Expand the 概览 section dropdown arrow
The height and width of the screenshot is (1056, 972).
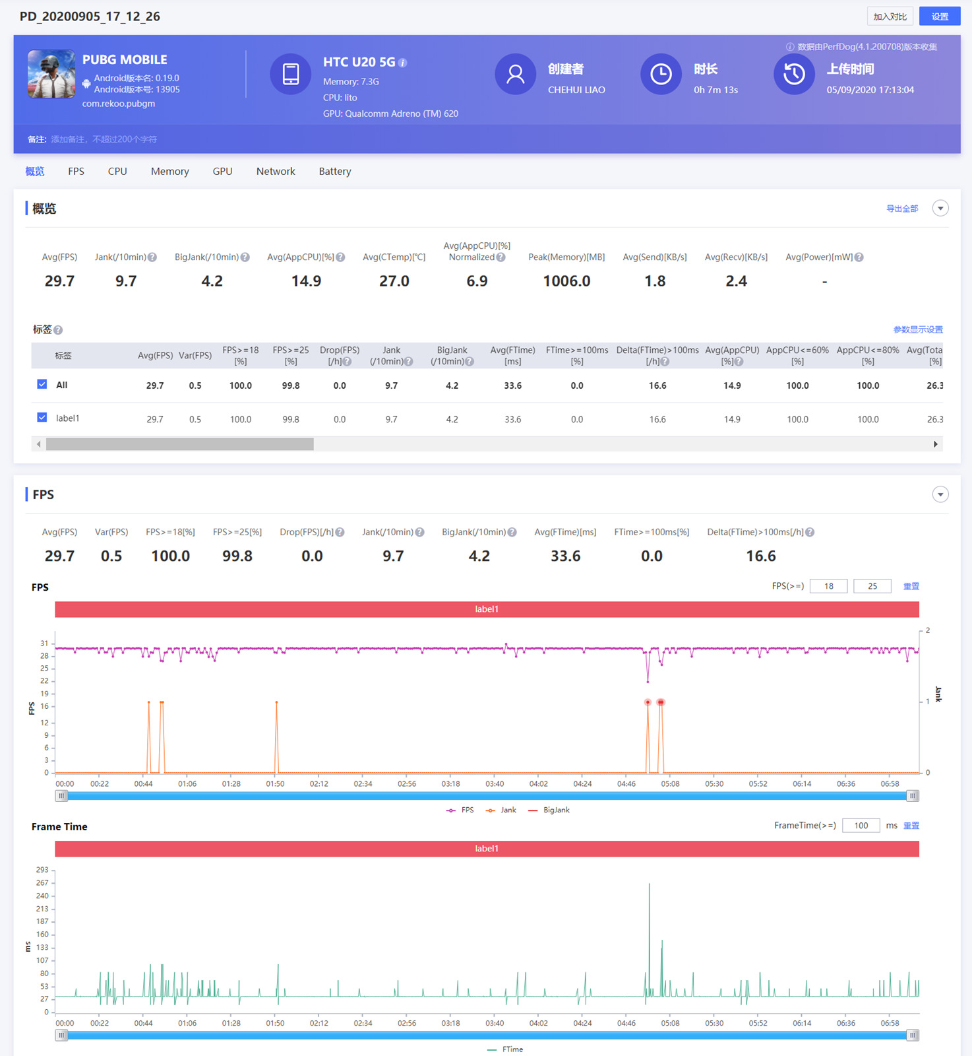click(940, 209)
